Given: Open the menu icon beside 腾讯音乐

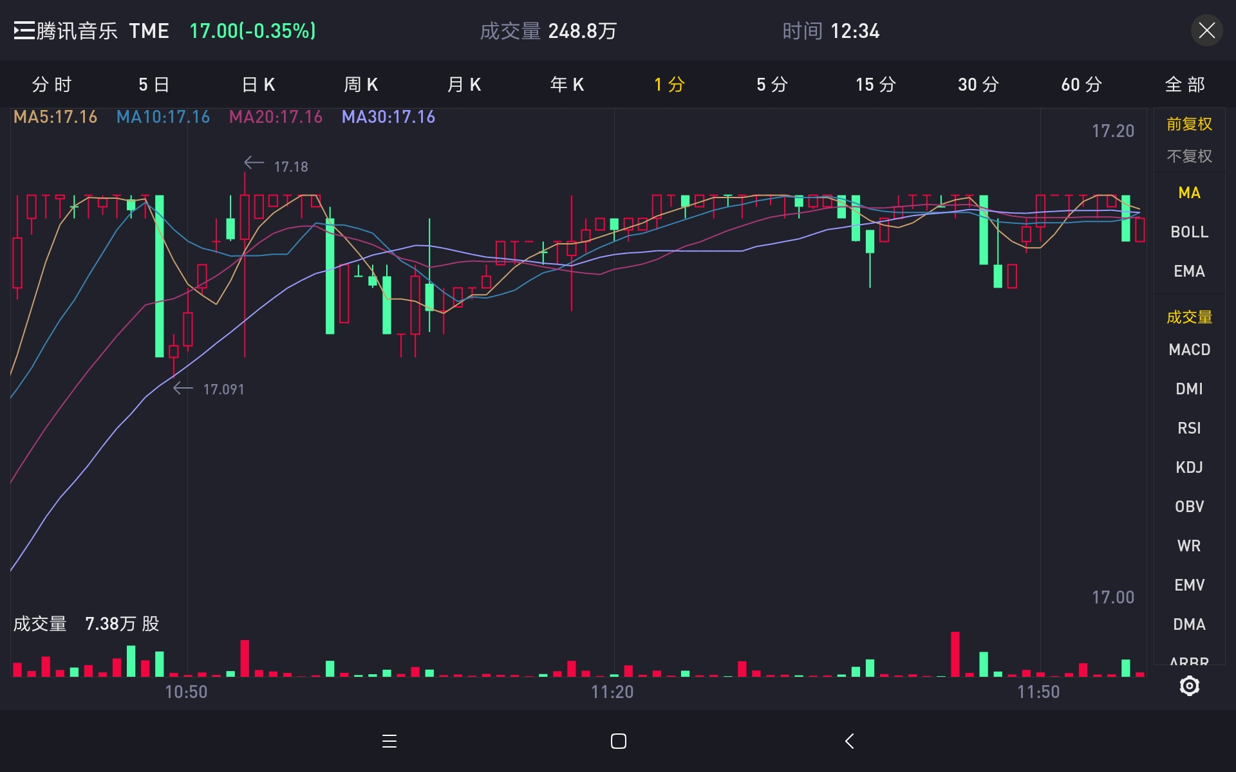Looking at the screenshot, I should [x=24, y=31].
